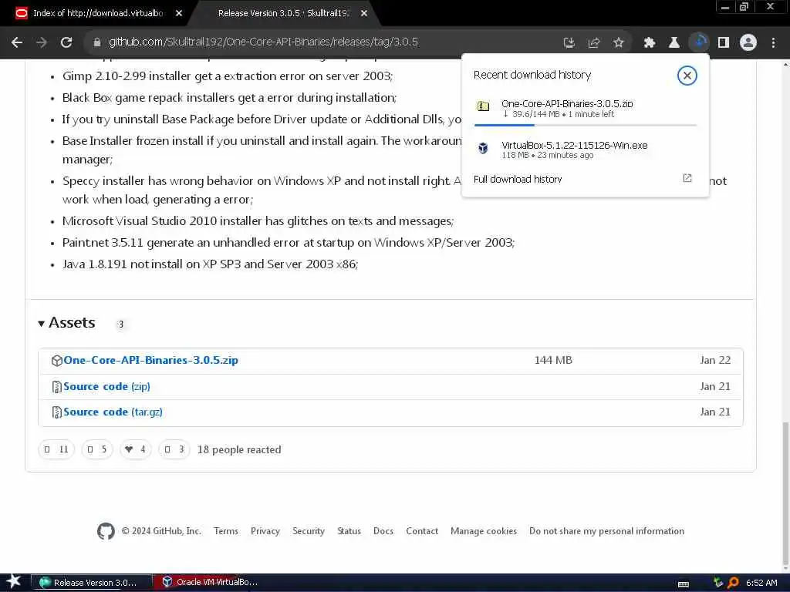
Task: Download Source code (tar.gz)
Action: coord(113,412)
